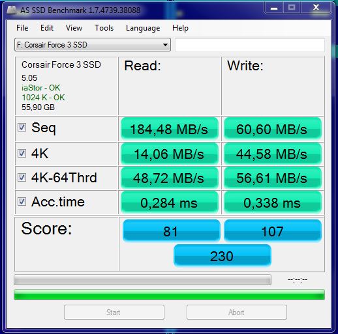The image size is (338, 334).
Task: Open the View menu
Action: [x=74, y=28]
